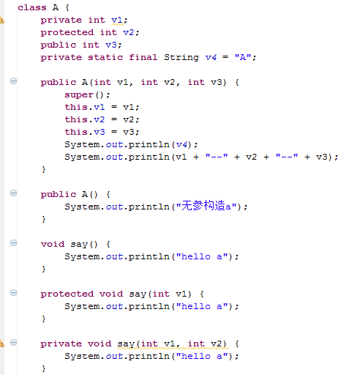Click the "A" string literal of v4
The height and width of the screenshot is (375, 357).
click(x=243, y=57)
